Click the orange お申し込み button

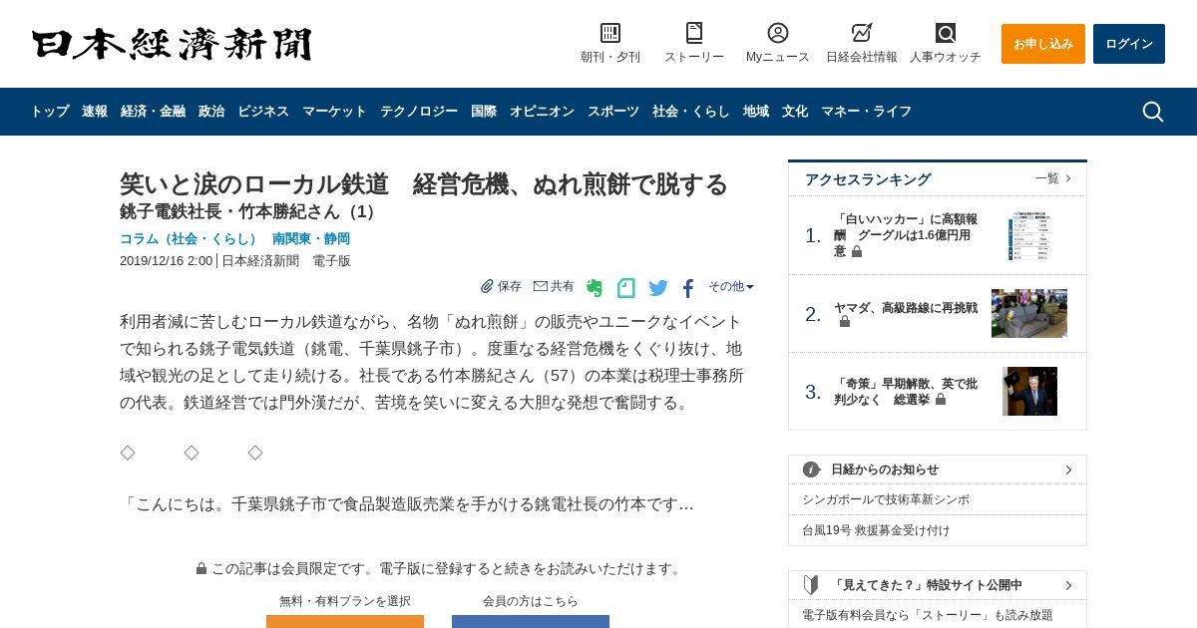tap(1043, 44)
